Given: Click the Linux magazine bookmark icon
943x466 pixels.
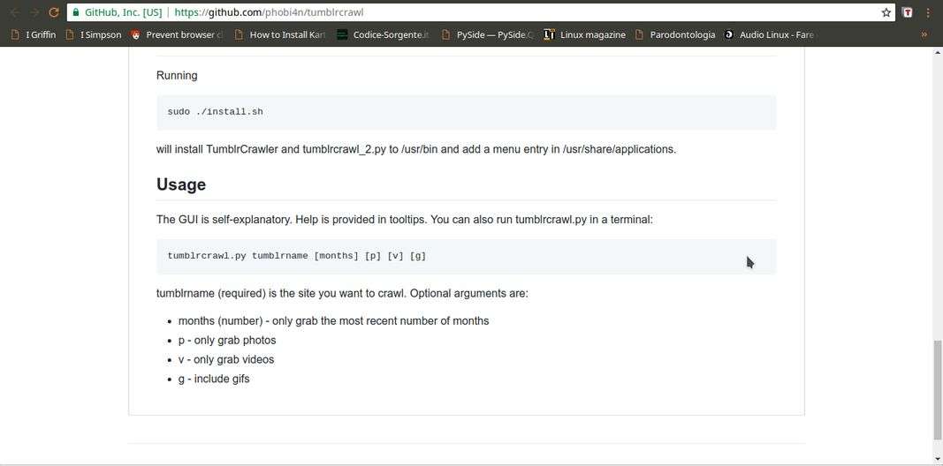Looking at the screenshot, I should tap(548, 34).
